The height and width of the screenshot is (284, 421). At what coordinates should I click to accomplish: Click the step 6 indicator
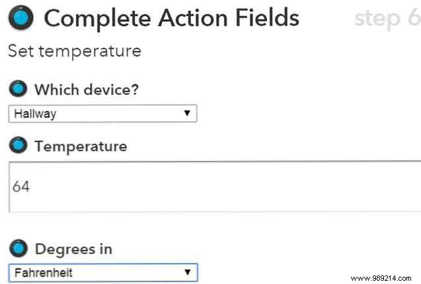pyautogui.click(x=387, y=18)
